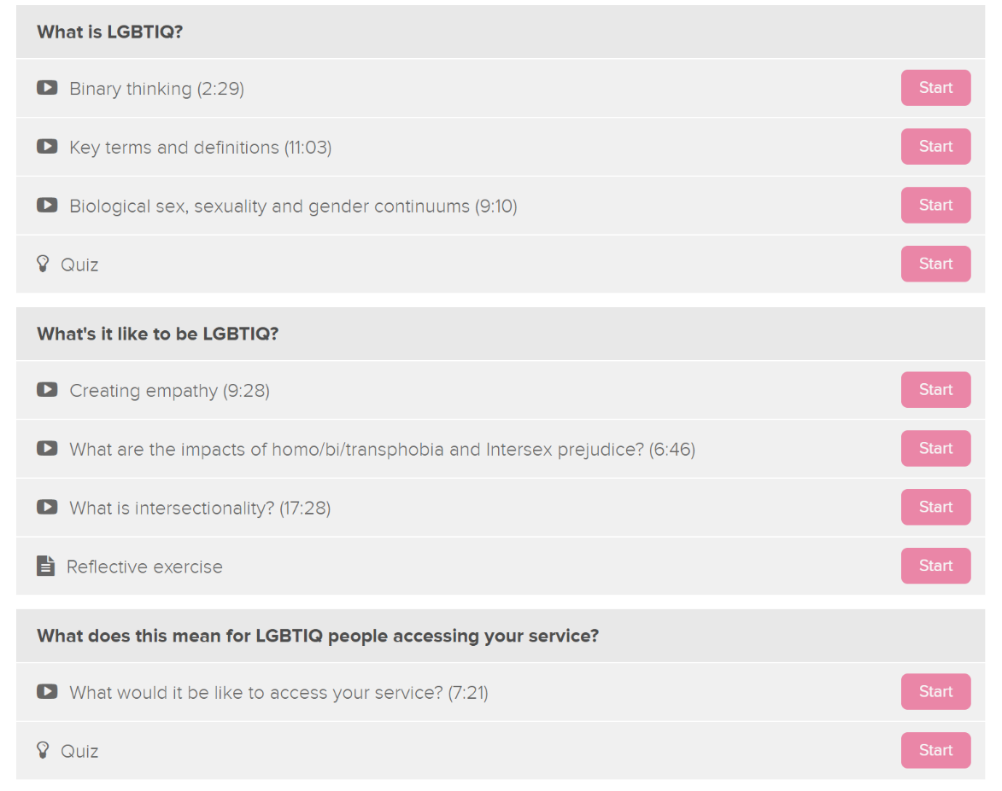Open the What is intersectionality? lesson title
The width and height of the screenshot is (1002, 791).
200,509
